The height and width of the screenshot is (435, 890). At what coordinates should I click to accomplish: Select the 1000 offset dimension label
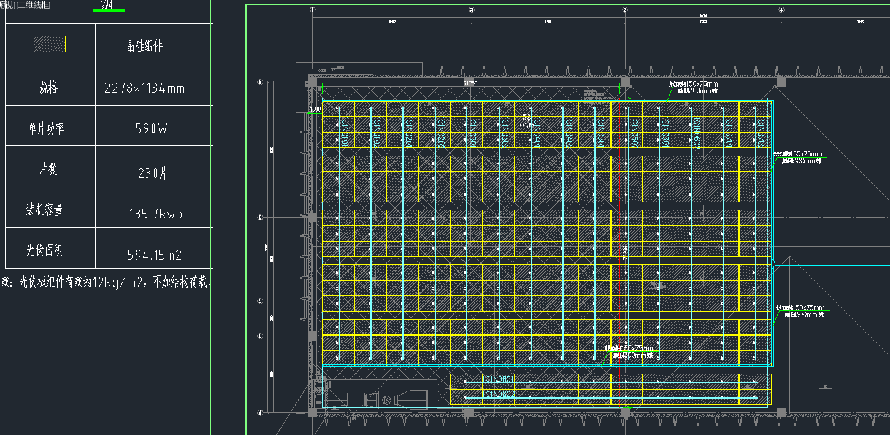pos(315,110)
